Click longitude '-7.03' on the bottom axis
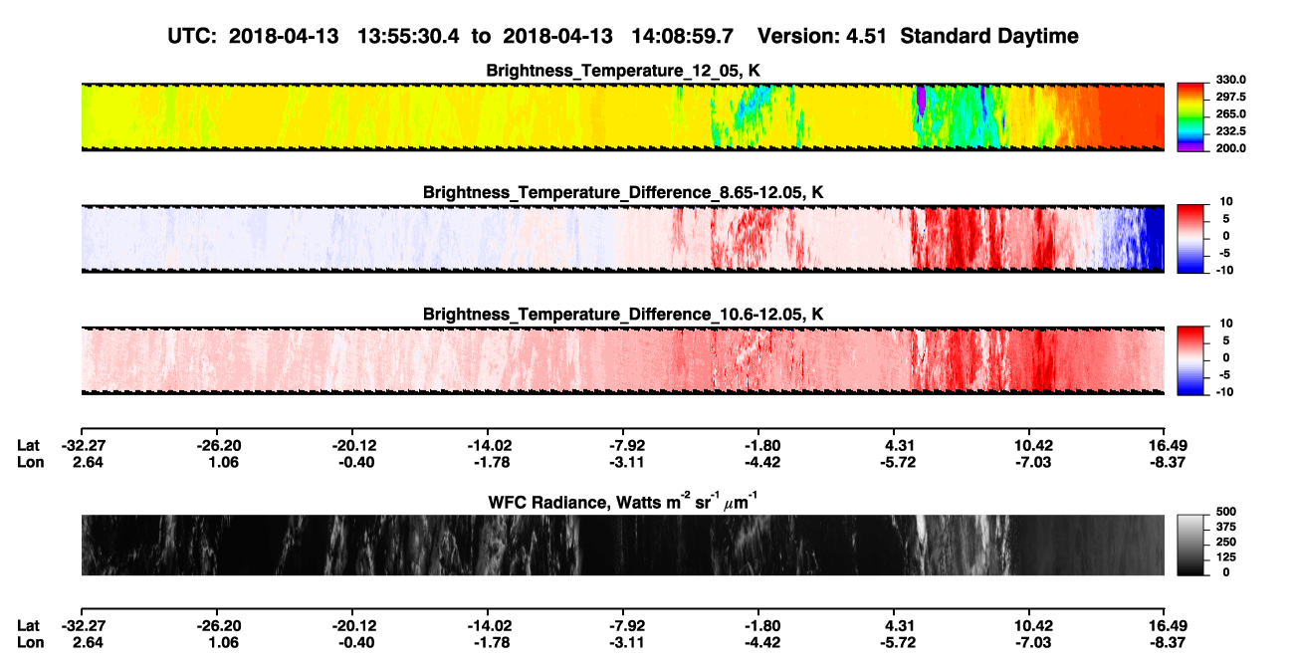 (1031, 641)
